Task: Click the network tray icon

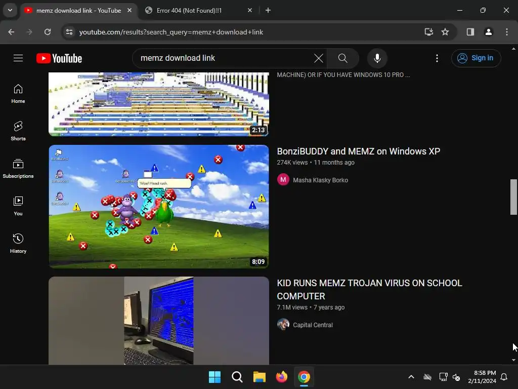Action: pyautogui.click(x=443, y=377)
